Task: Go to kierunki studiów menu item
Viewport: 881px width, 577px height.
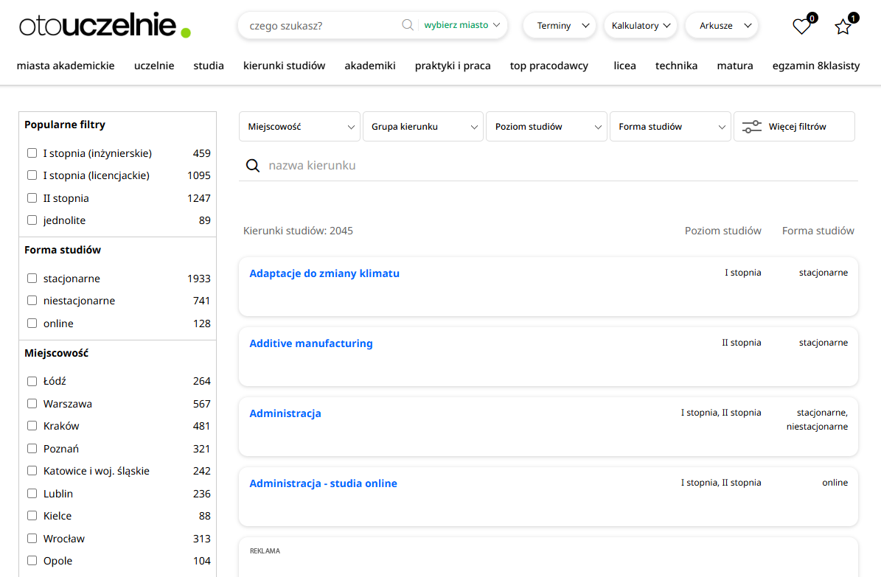Action: click(284, 66)
